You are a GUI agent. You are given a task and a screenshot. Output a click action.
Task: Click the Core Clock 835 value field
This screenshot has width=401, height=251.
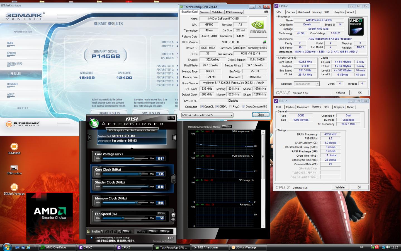pyautogui.click(x=161, y=174)
